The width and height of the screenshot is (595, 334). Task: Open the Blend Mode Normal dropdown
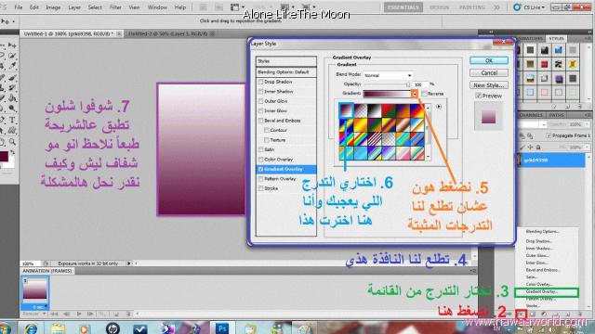tap(388, 75)
